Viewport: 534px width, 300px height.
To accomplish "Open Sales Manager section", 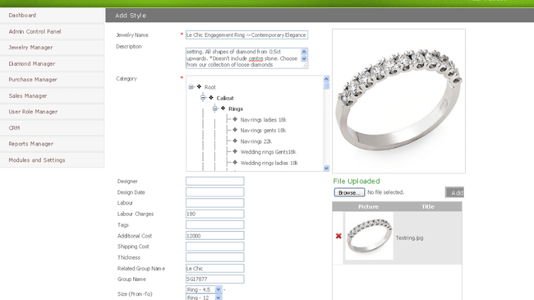I will coord(52,96).
